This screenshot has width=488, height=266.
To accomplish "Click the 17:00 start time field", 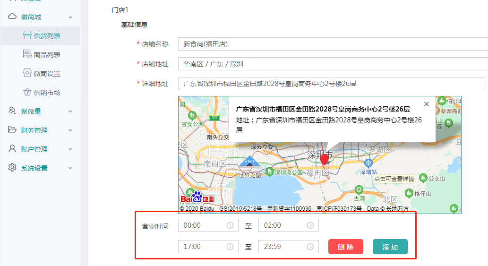I will click(203, 247).
